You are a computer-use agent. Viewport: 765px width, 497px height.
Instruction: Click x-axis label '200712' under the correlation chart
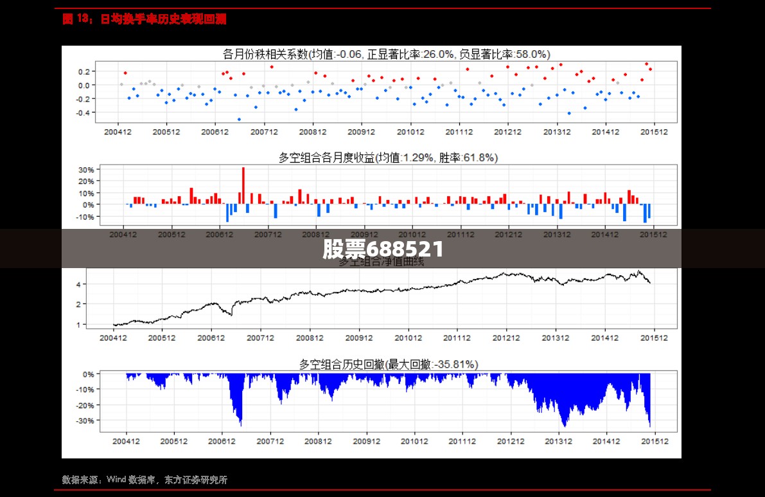(264, 132)
